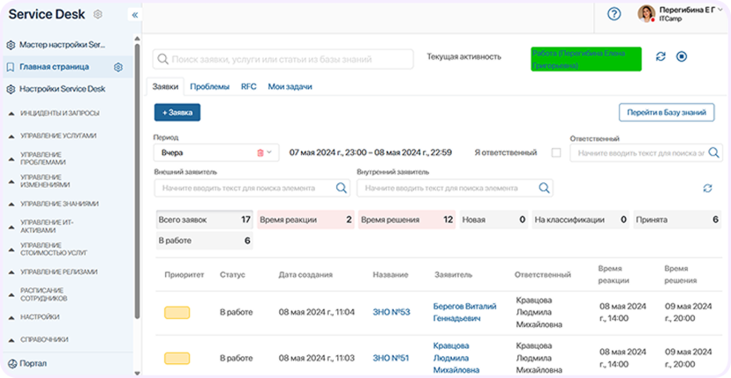Click Перейти в Базу знаний button
Screen dimensions: 731x378
coord(667,113)
